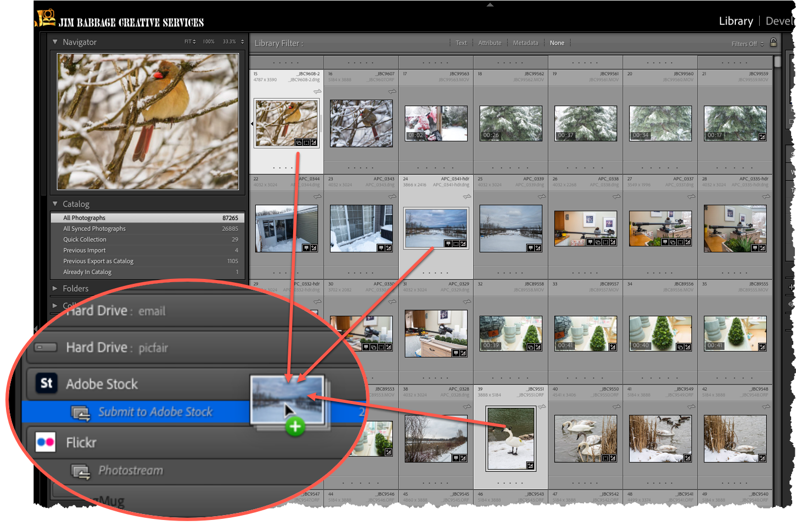Click the develop adjustments badge on thumbnail _JBC9608-2
The width and height of the screenshot is (796, 527).
313,142
